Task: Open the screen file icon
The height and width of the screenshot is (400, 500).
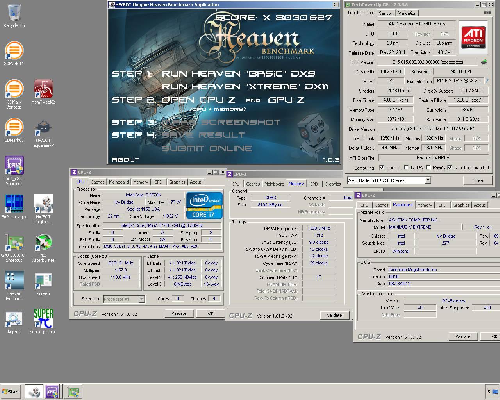Action: pyautogui.click(x=43, y=283)
